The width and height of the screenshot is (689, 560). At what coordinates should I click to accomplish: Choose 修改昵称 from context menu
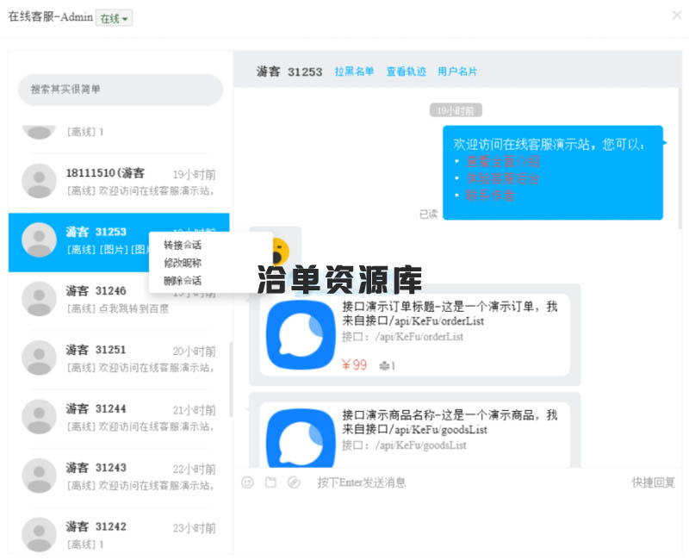pos(183,263)
